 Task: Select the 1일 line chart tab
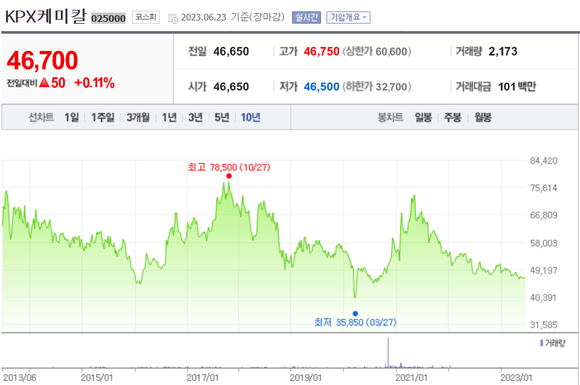point(72,118)
